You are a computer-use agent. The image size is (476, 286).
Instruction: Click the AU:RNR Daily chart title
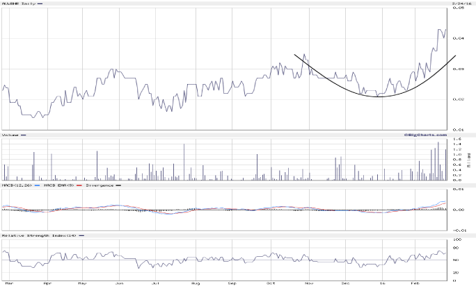pyautogui.click(x=19, y=3)
